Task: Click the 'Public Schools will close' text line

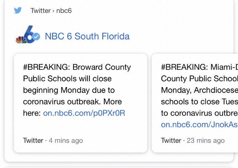Action: 67,79
